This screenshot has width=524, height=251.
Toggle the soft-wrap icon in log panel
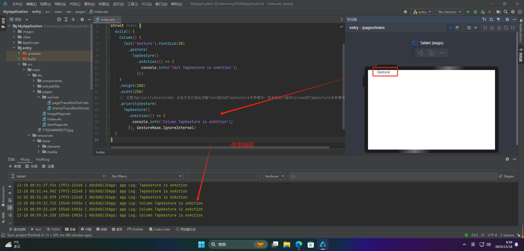(x=10, y=201)
